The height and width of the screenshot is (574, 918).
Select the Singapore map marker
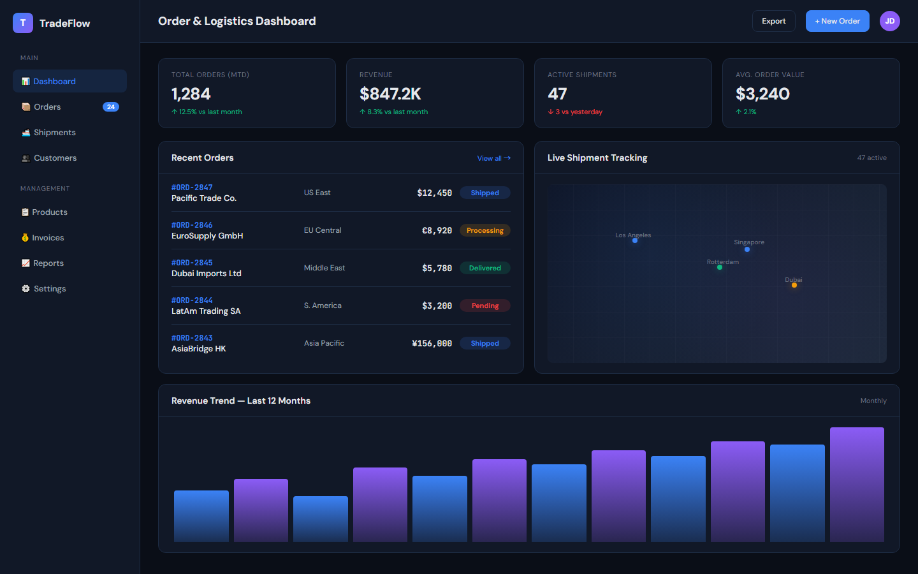pyautogui.click(x=747, y=249)
